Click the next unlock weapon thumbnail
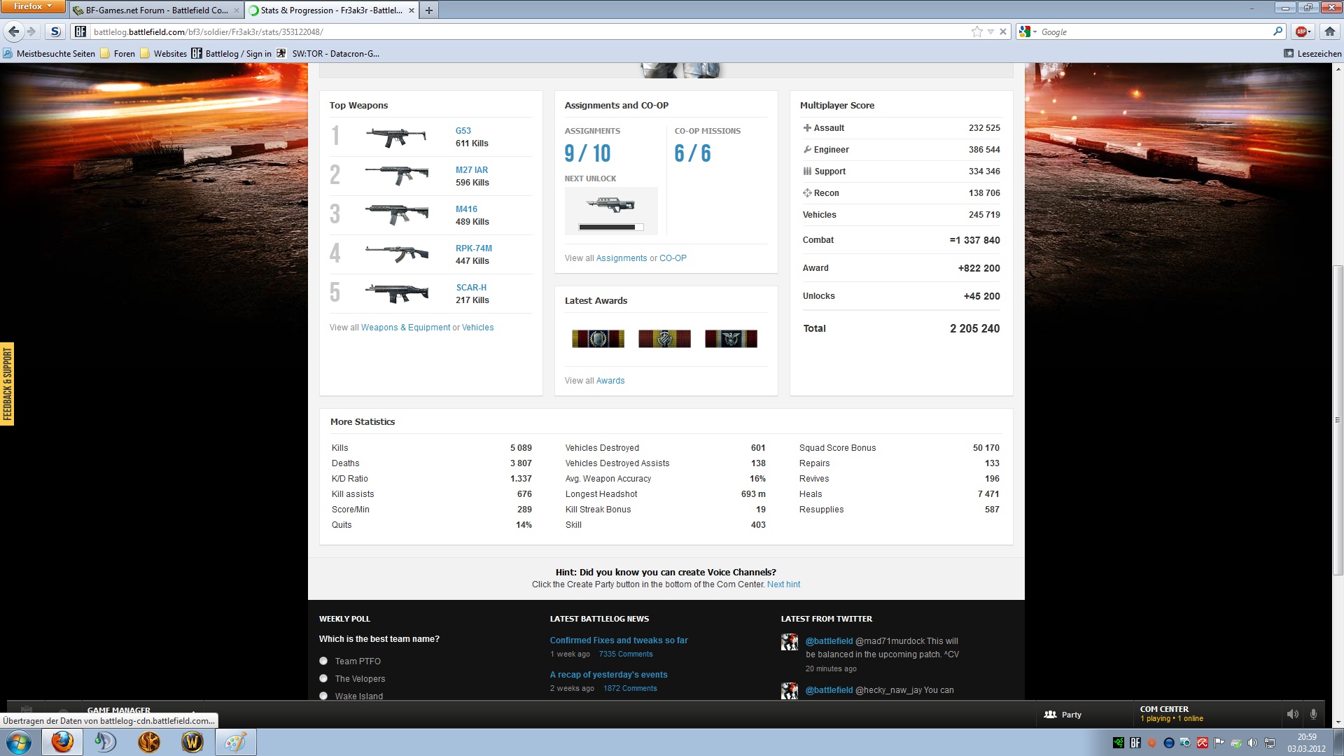This screenshot has height=756, width=1344. tap(610, 204)
